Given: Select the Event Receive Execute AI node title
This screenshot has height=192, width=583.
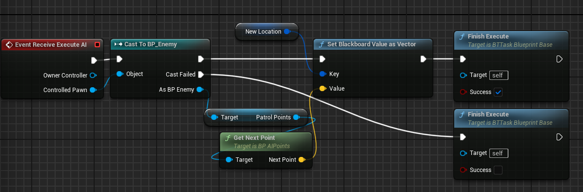Looking at the screenshot, I should 51,44.
